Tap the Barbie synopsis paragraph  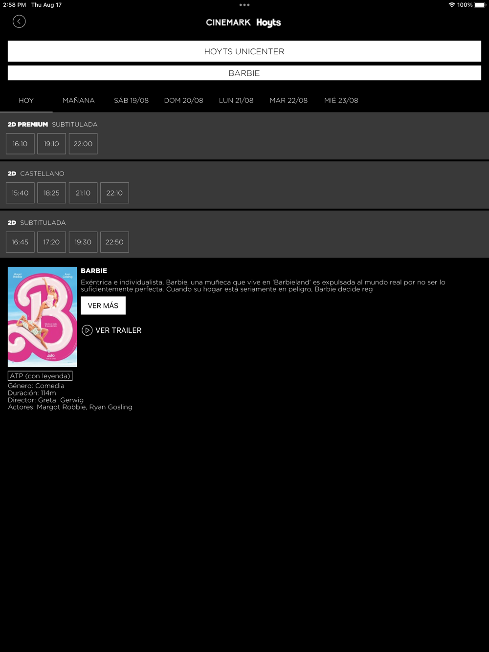(263, 285)
